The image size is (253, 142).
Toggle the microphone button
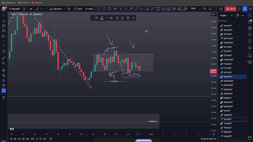point(245,9)
